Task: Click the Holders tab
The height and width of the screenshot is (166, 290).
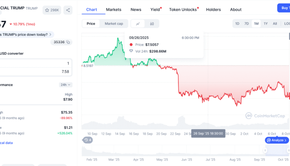Action: click(213, 9)
